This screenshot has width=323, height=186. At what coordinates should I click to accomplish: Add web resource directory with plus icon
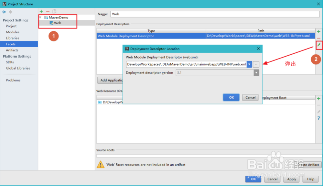pyautogui.click(x=319, y=99)
